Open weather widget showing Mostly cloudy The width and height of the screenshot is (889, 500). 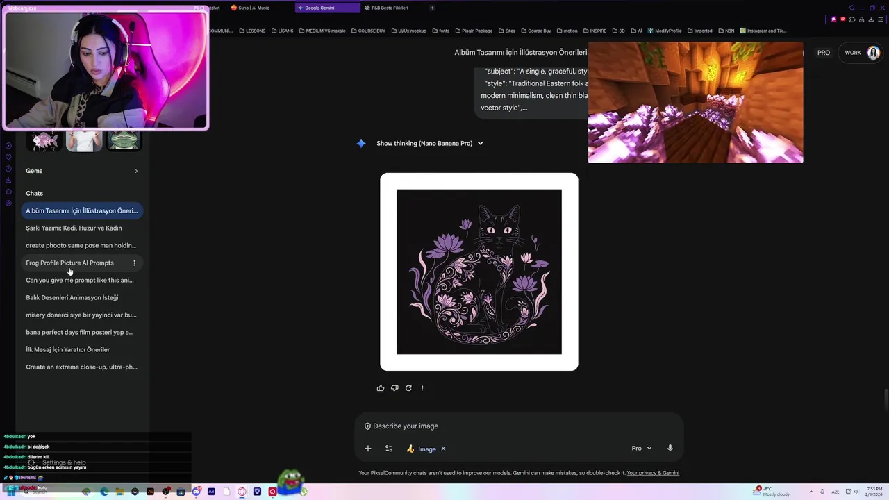click(x=772, y=492)
